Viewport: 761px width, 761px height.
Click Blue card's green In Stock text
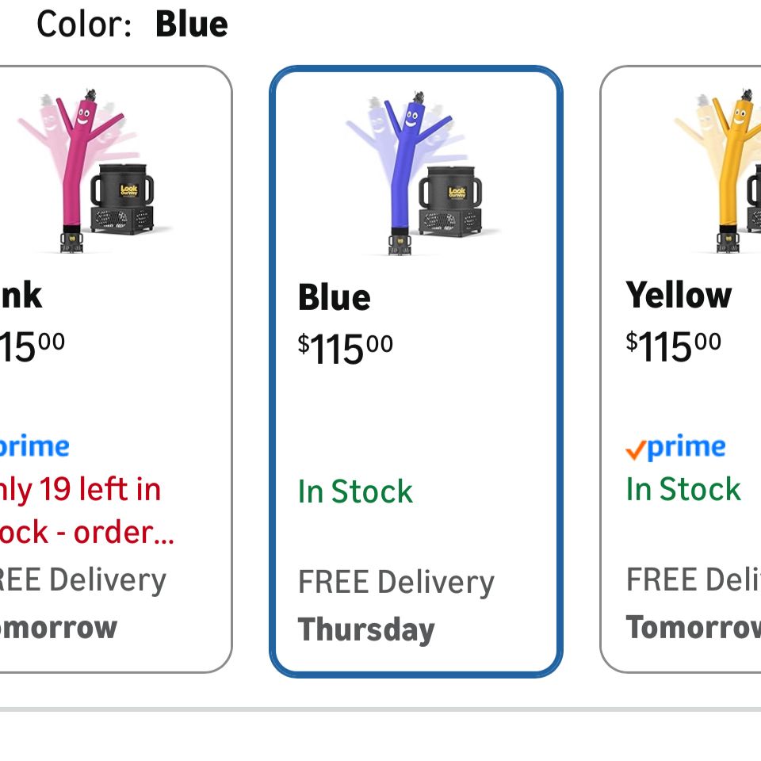355,491
